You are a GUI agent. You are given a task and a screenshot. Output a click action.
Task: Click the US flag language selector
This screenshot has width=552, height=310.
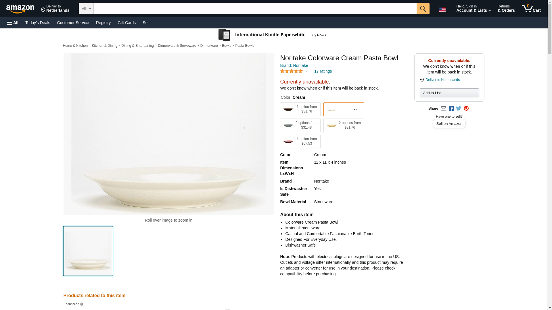click(442, 10)
